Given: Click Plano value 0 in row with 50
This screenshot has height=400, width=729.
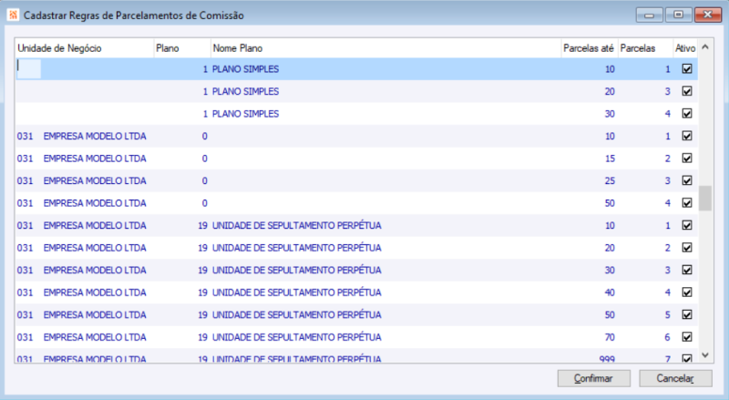Looking at the screenshot, I should pyautogui.click(x=204, y=203).
